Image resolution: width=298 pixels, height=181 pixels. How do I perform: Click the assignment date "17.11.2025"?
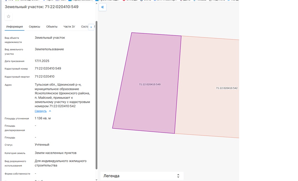tap(42, 61)
